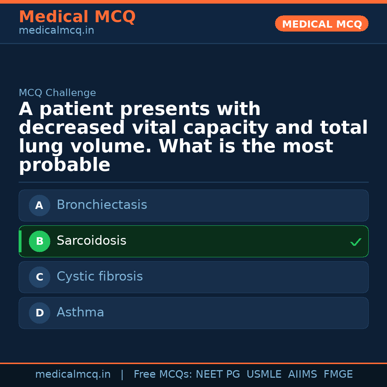387x387 pixels.
Task: Open the medicalmcq.in link under the title
Action: 56,31
